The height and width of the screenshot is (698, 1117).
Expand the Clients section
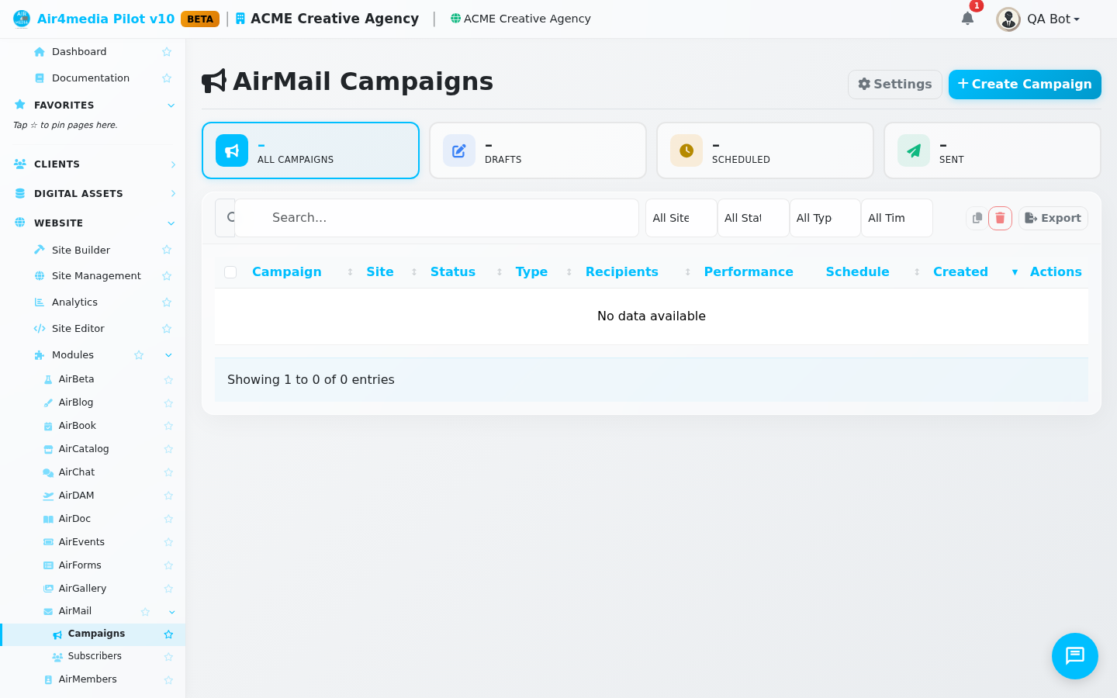[173, 164]
